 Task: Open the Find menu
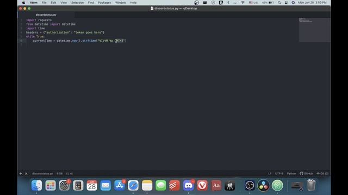click(91, 3)
